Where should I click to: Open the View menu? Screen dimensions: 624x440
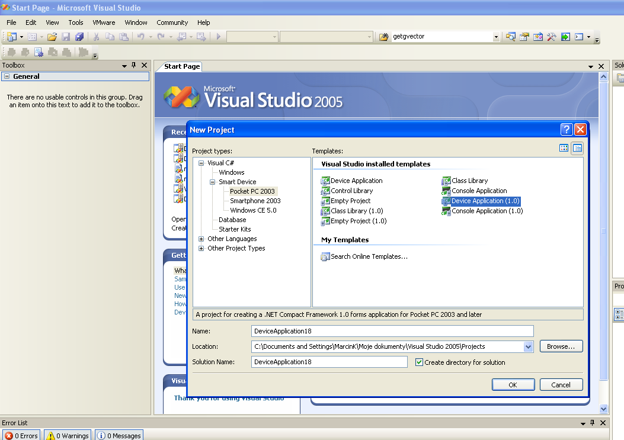pyautogui.click(x=52, y=23)
